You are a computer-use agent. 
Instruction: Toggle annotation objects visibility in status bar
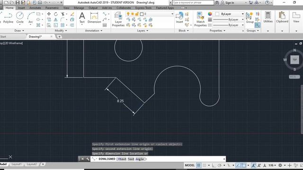click(x=253, y=165)
